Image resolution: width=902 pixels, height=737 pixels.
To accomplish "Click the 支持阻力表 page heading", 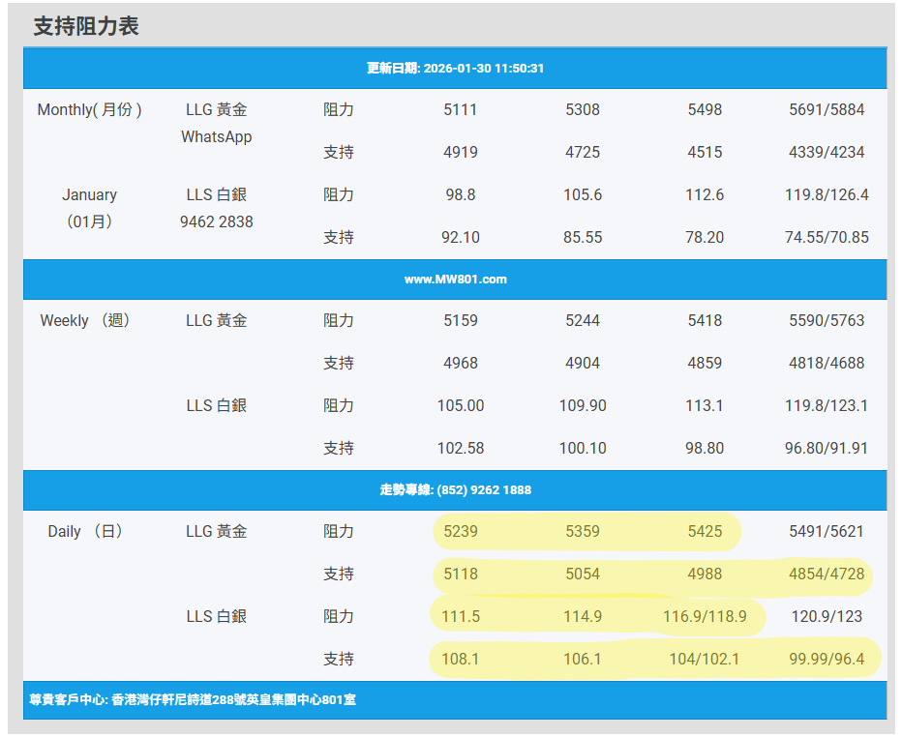I will click(x=86, y=27).
